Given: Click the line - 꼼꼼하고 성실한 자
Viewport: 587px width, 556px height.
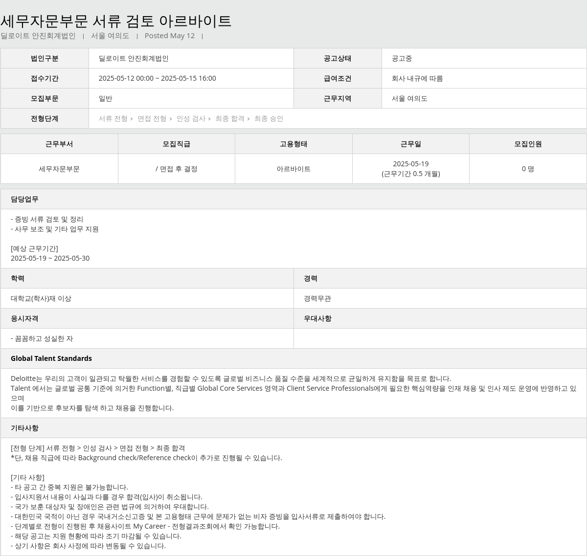Looking at the screenshot, I should tap(42, 338).
